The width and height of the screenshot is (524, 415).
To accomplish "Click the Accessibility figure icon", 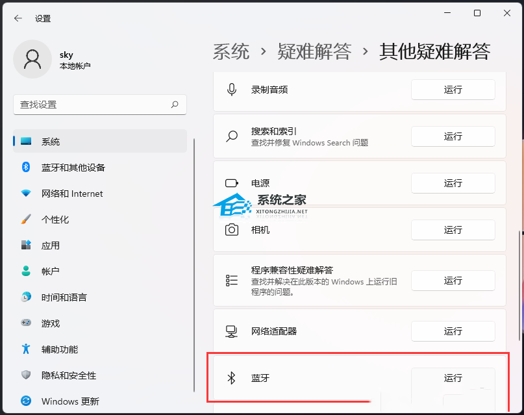I will pos(26,349).
